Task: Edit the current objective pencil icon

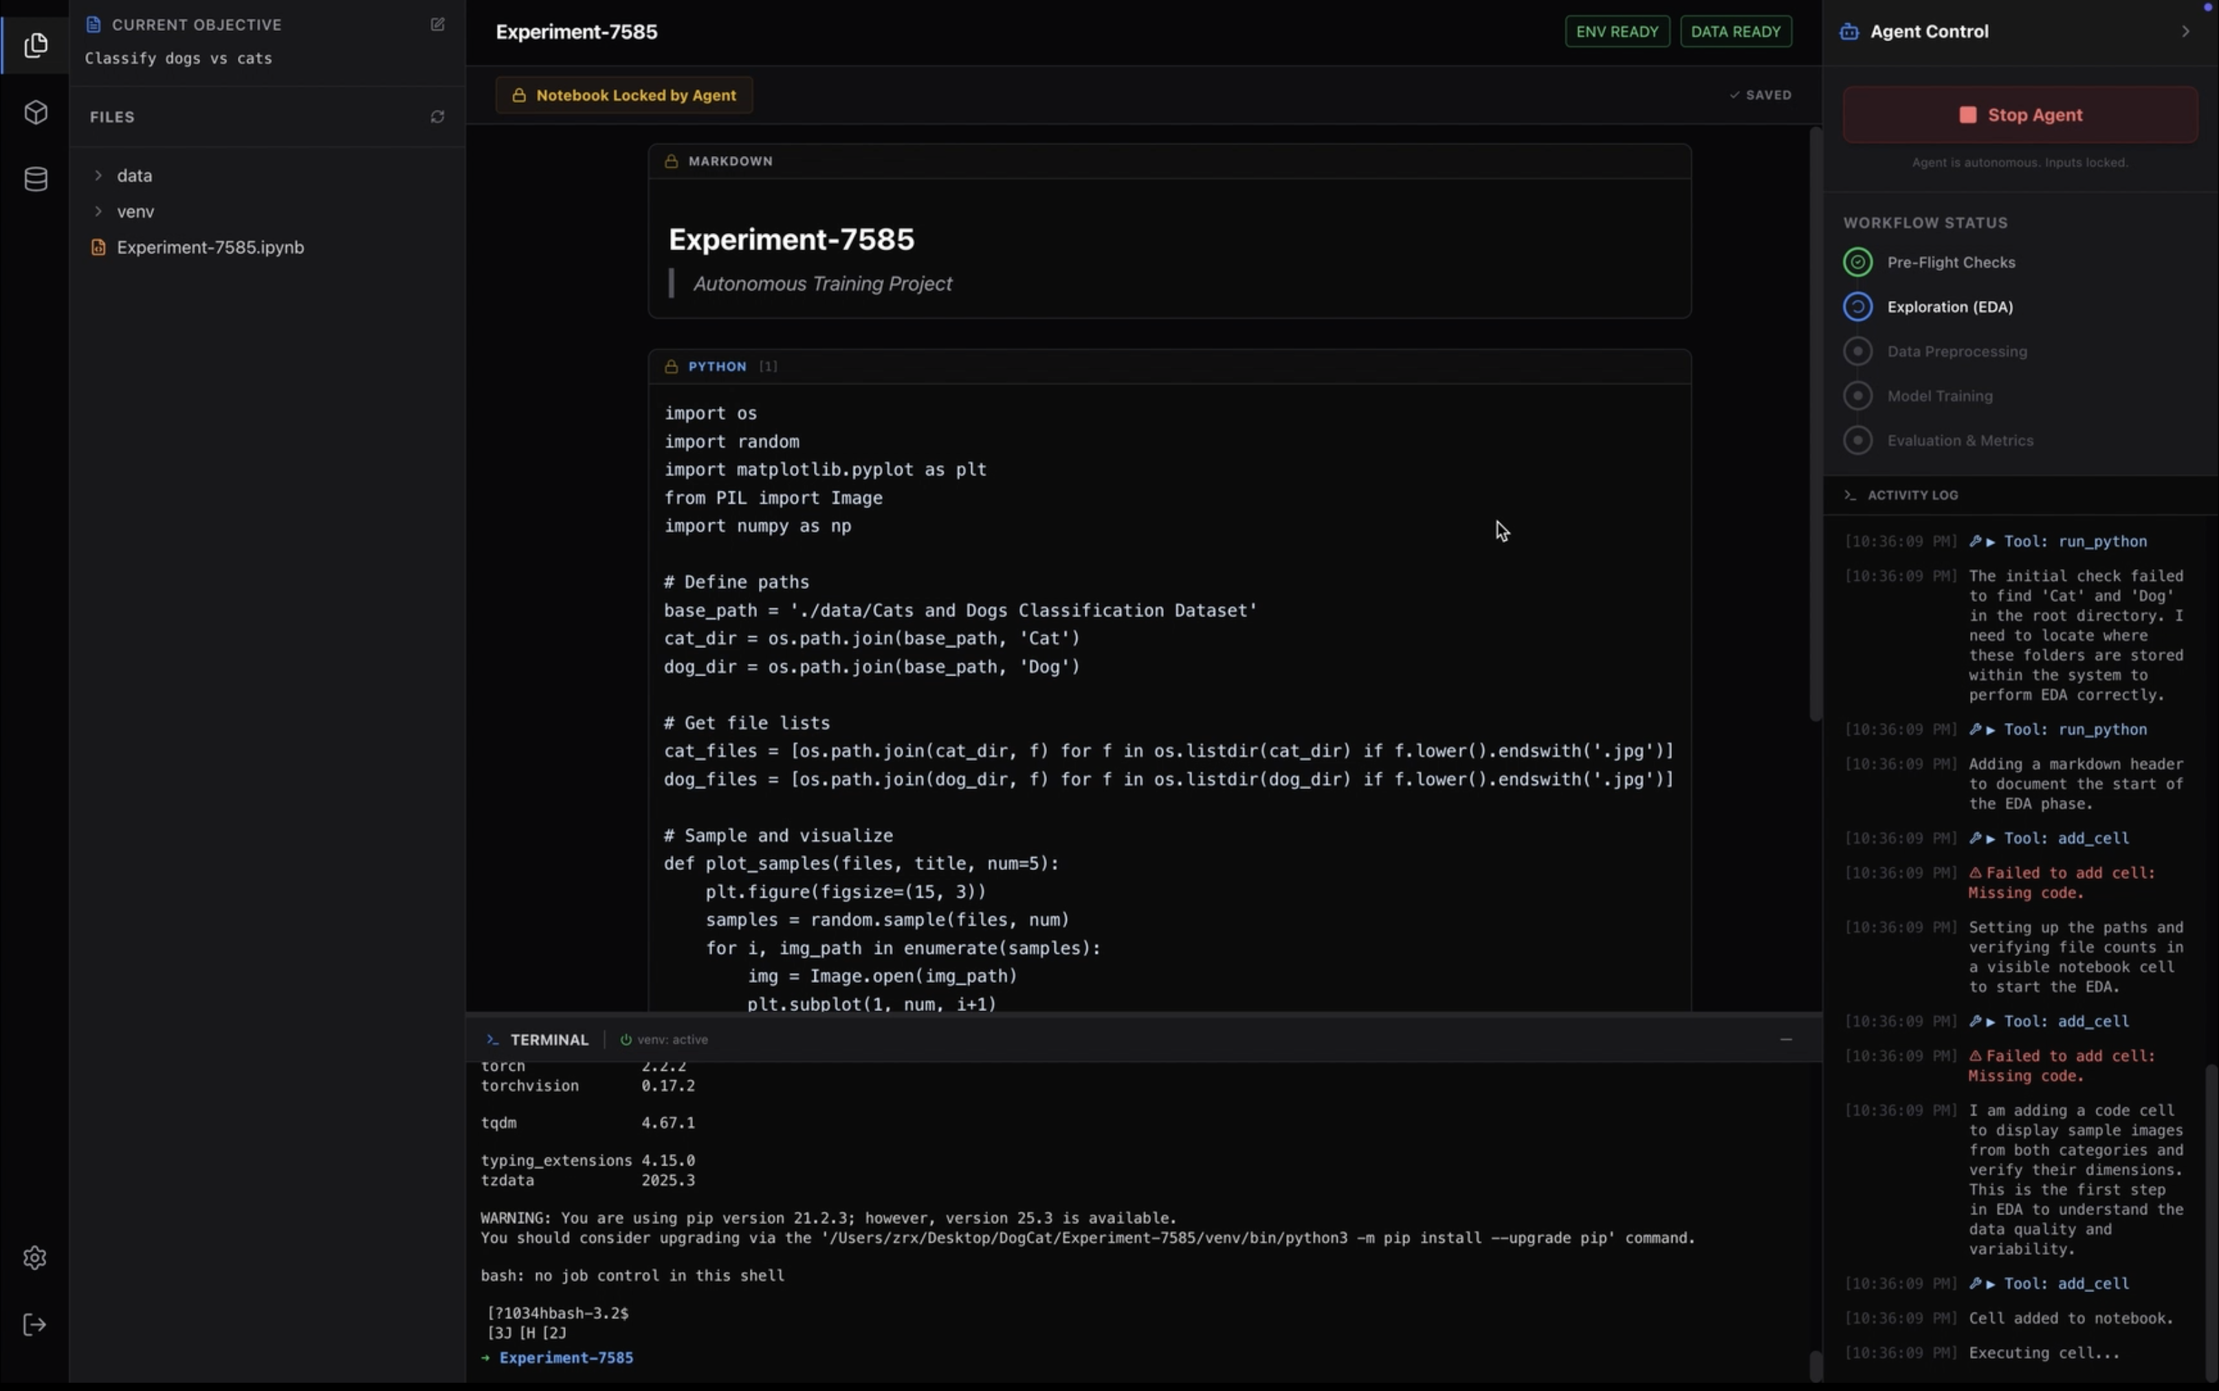Action: [438, 25]
